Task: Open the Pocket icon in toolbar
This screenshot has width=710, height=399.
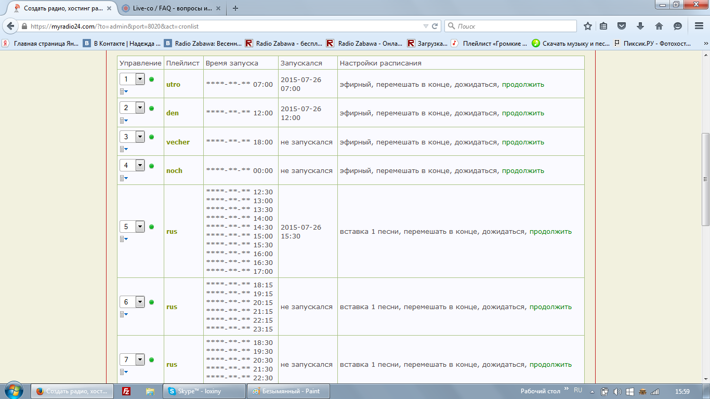Action: click(621, 26)
